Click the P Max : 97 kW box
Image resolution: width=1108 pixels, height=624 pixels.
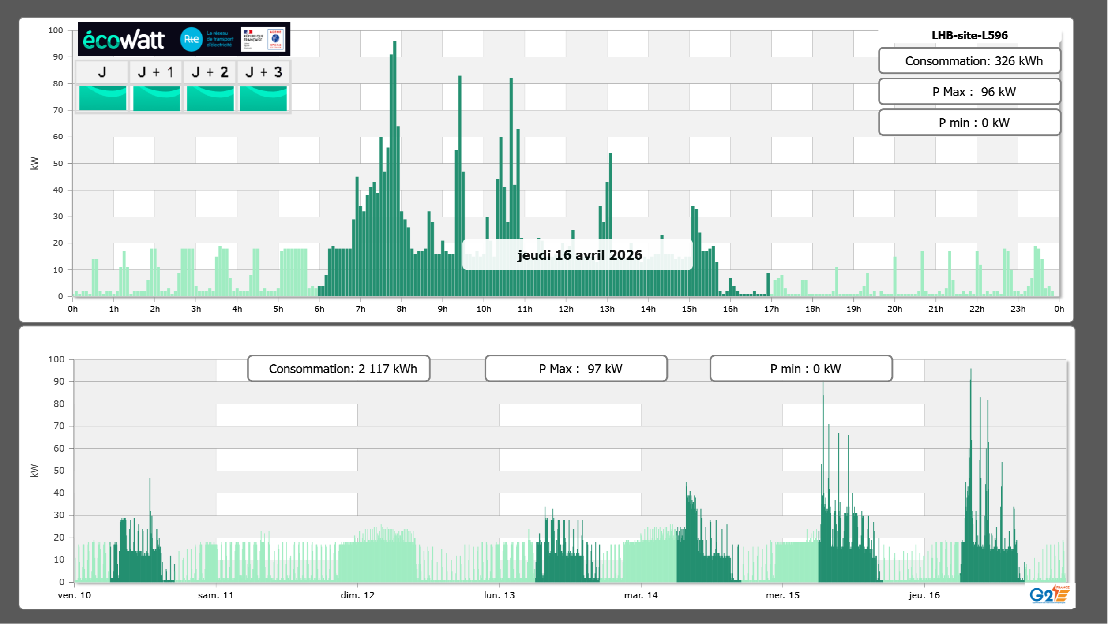click(x=576, y=369)
